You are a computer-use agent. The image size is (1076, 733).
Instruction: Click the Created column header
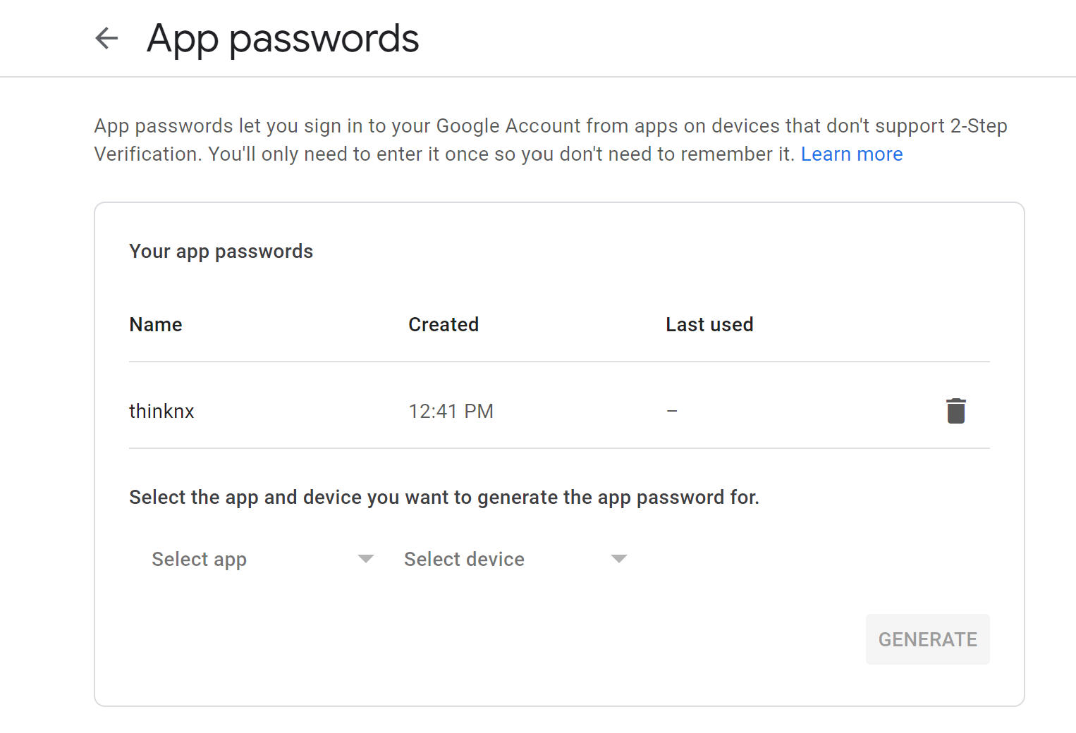(x=444, y=324)
